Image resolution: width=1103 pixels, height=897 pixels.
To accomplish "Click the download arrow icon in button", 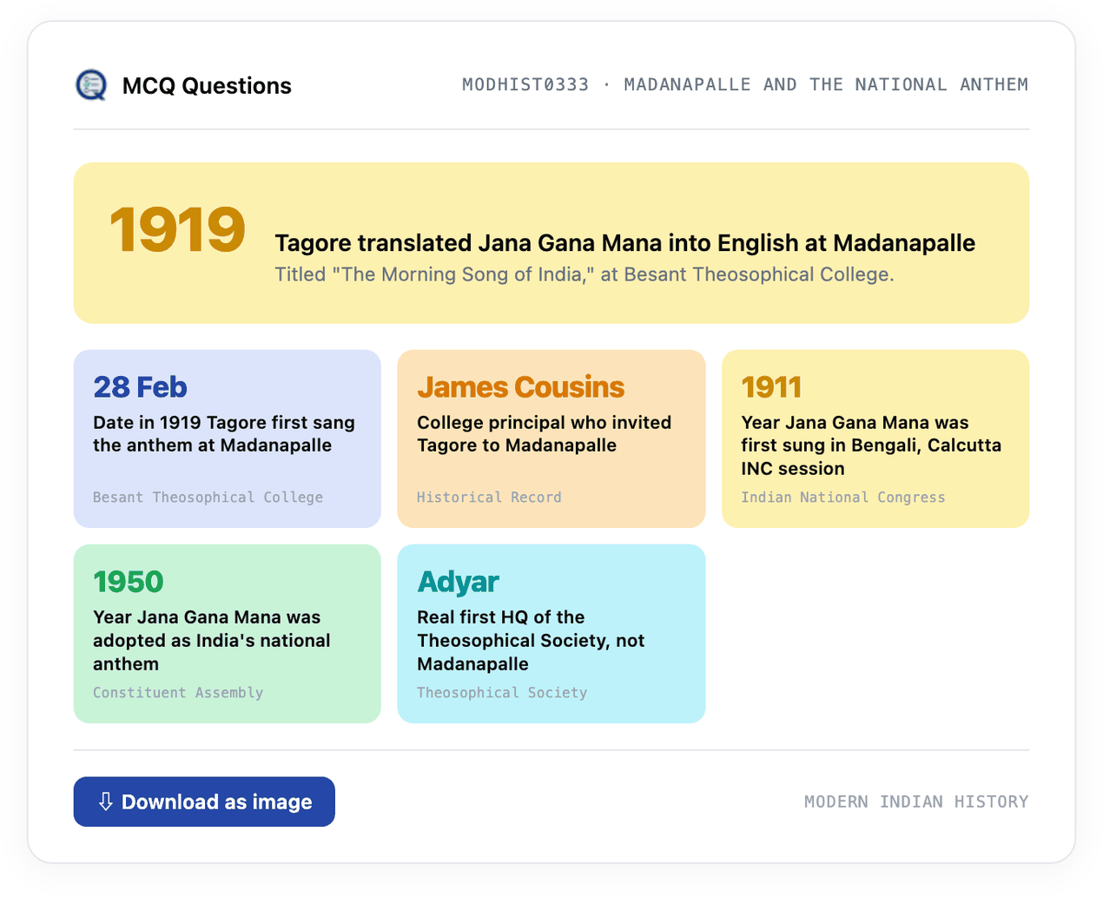I will pos(106,801).
